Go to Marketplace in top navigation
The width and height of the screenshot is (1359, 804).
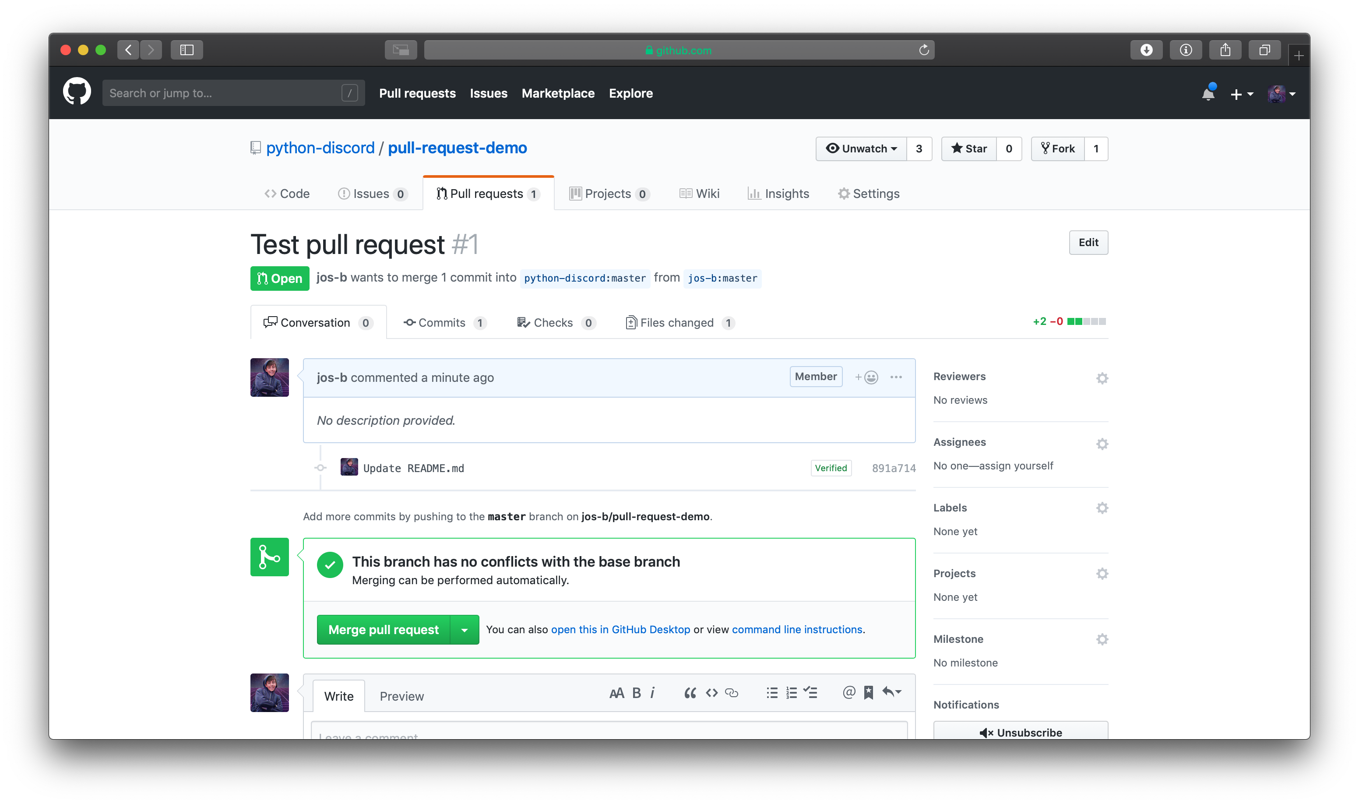click(558, 93)
